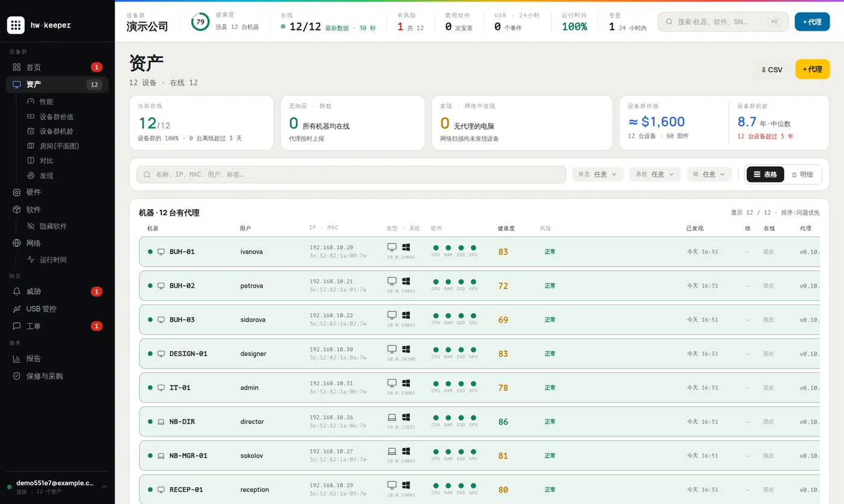Open the 系统 任意 dropdown
The width and height of the screenshot is (844, 504).
(655, 174)
